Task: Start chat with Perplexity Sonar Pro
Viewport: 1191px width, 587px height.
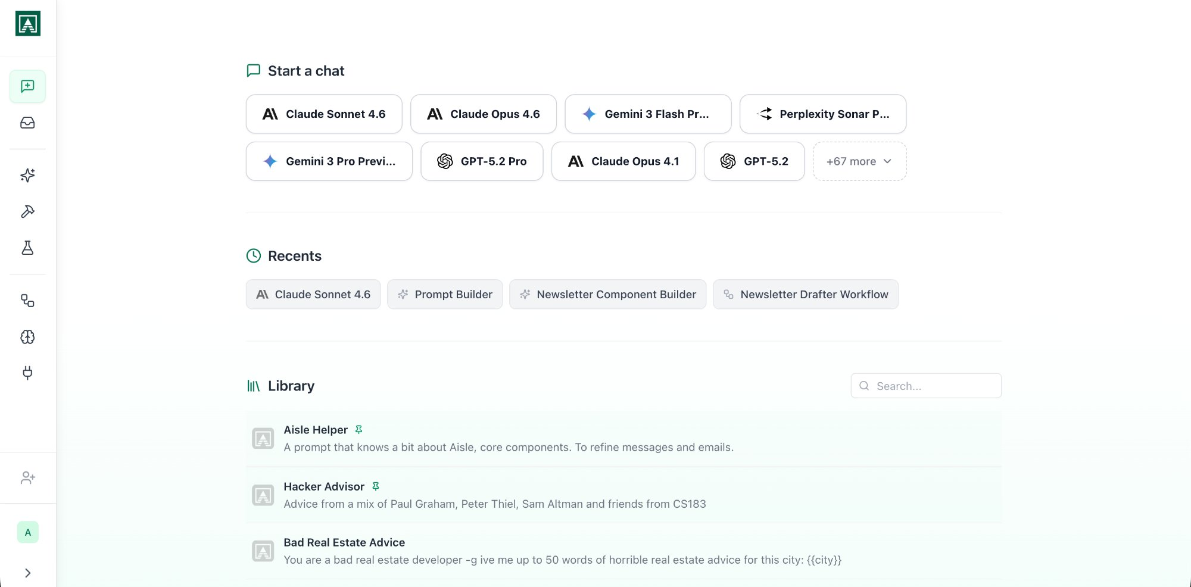Action: [x=823, y=114]
